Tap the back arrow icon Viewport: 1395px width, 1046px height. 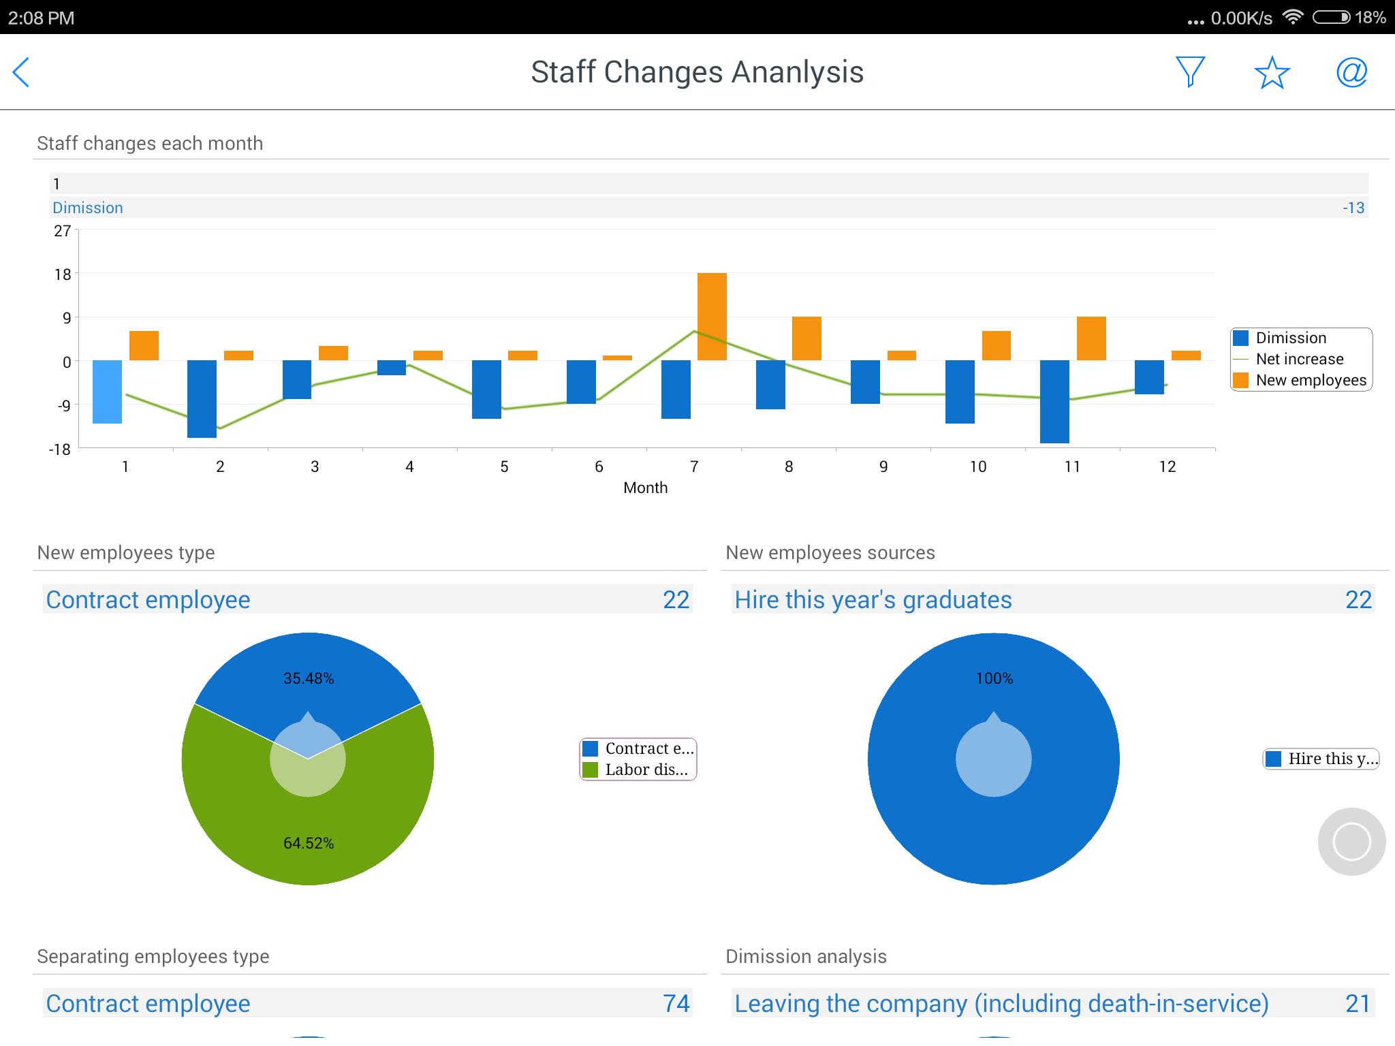tap(21, 72)
